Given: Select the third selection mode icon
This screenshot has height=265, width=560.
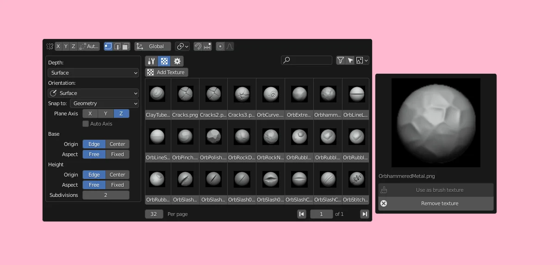Looking at the screenshot, I should [125, 46].
